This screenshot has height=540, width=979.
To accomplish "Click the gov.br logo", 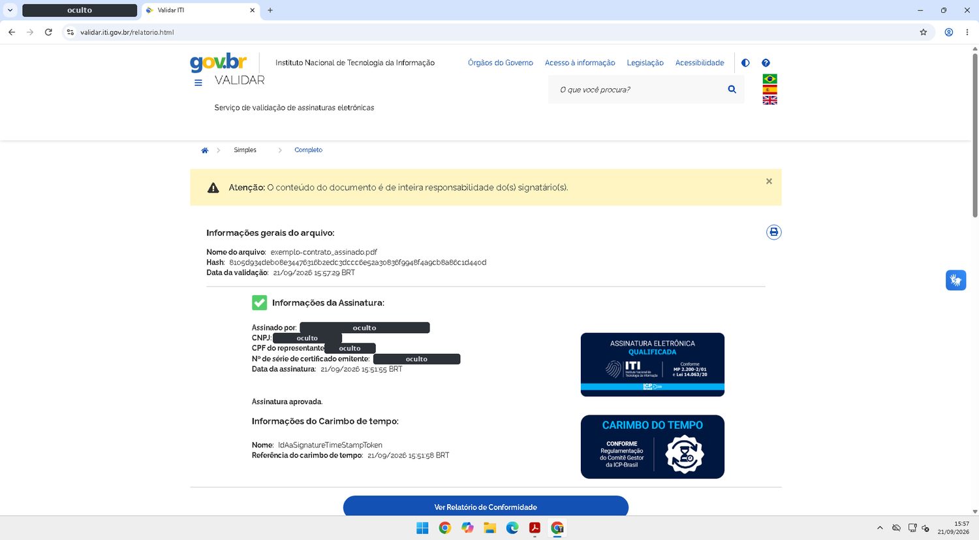I will pos(218,62).
